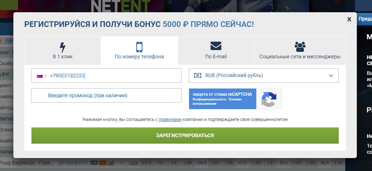
Task: Click the smartphone icon for phone registration
Action: [139, 47]
